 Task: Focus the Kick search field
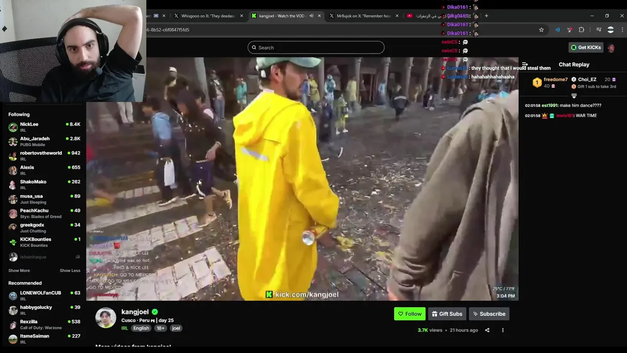pos(316,48)
